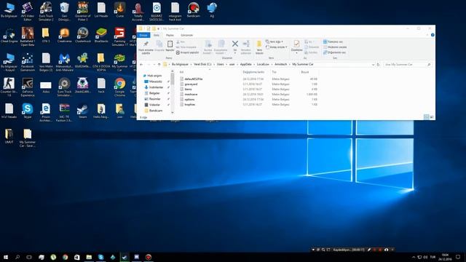466x262 pixels.
Task: Select the Malwarebytes Anti-Malware desktop icon
Action: pos(64,62)
